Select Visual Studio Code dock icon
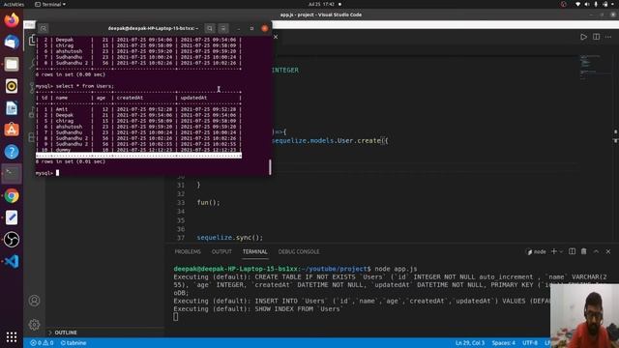This screenshot has width=619, height=348. [x=12, y=261]
